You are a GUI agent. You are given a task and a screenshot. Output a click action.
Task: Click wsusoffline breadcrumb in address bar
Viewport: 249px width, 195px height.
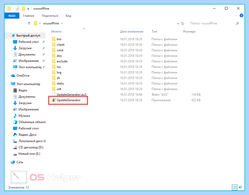pyautogui.click(x=51, y=23)
